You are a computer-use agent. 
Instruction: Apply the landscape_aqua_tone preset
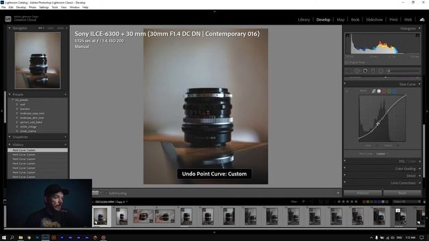tap(32, 113)
